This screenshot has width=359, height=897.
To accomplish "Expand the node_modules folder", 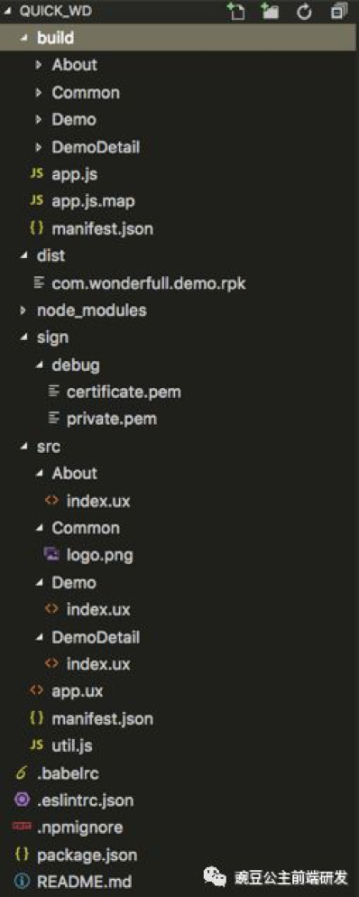I will tap(179, 310).
